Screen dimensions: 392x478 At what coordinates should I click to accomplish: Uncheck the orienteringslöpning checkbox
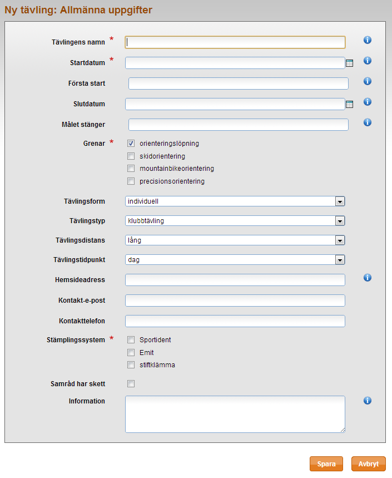[x=131, y=143]
